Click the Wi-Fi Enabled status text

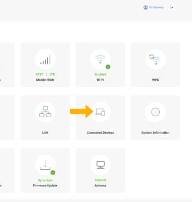point(100,74)
